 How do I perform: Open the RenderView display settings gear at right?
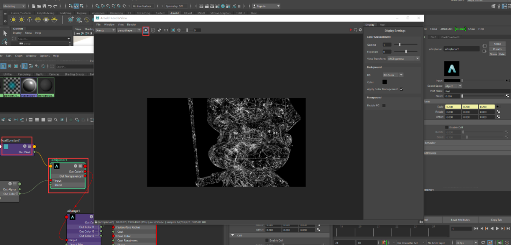[360, 30]
